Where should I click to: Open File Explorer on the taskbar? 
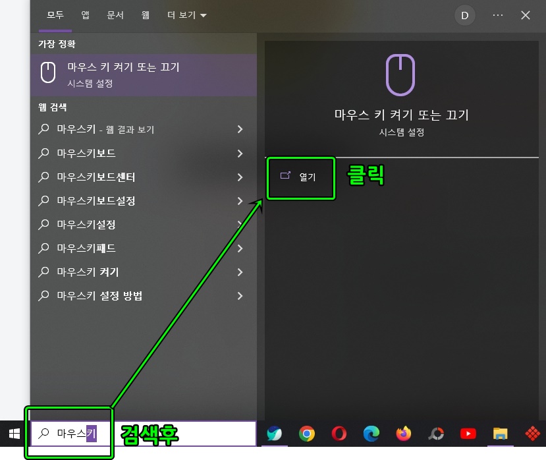click(500, 434)
